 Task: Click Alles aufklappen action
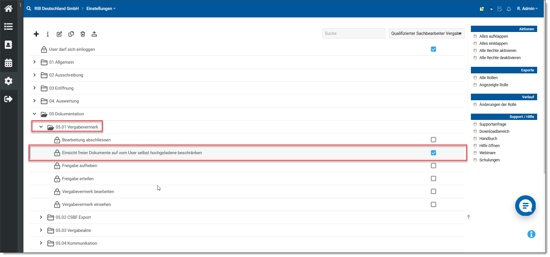[x=493, y=36]
